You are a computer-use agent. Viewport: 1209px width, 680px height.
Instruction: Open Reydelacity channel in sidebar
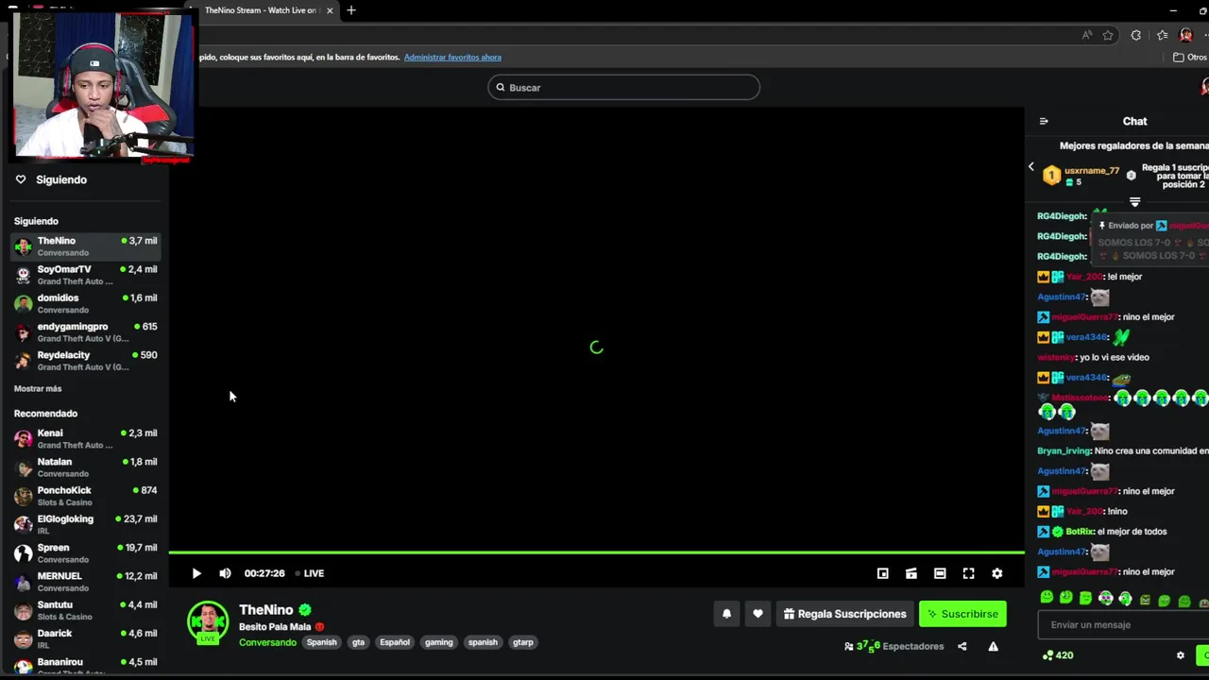point(87,361)
